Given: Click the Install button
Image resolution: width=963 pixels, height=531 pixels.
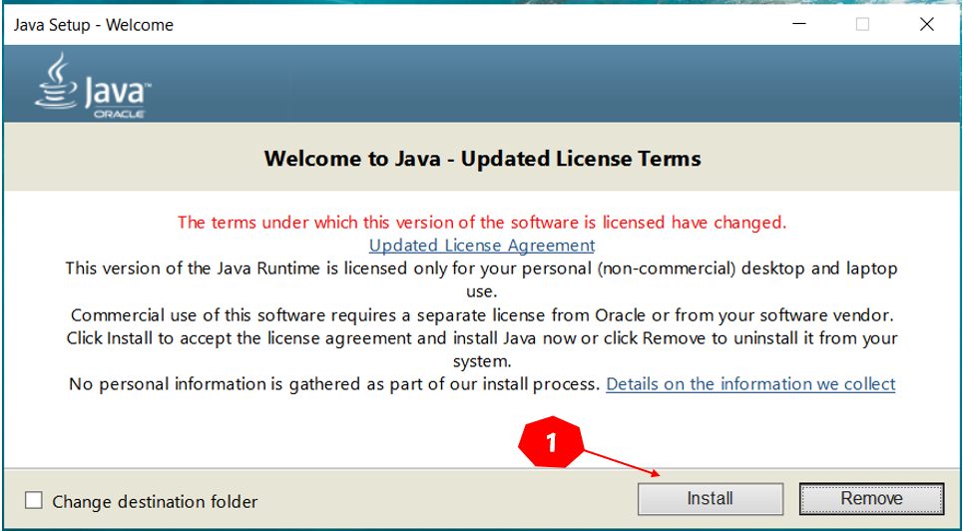Looking at the screenshot, I should pyautogui.click(x=711, y=498).
